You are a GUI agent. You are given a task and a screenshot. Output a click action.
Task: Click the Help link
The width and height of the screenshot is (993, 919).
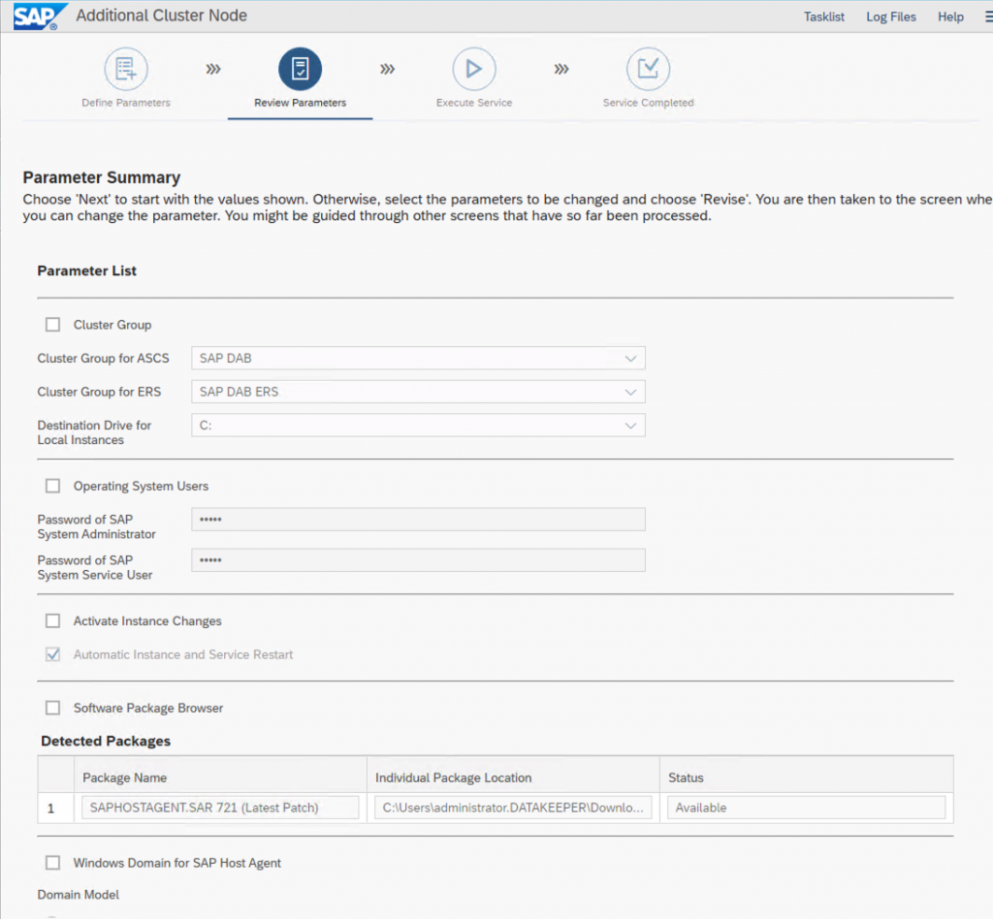pos(950,17)
